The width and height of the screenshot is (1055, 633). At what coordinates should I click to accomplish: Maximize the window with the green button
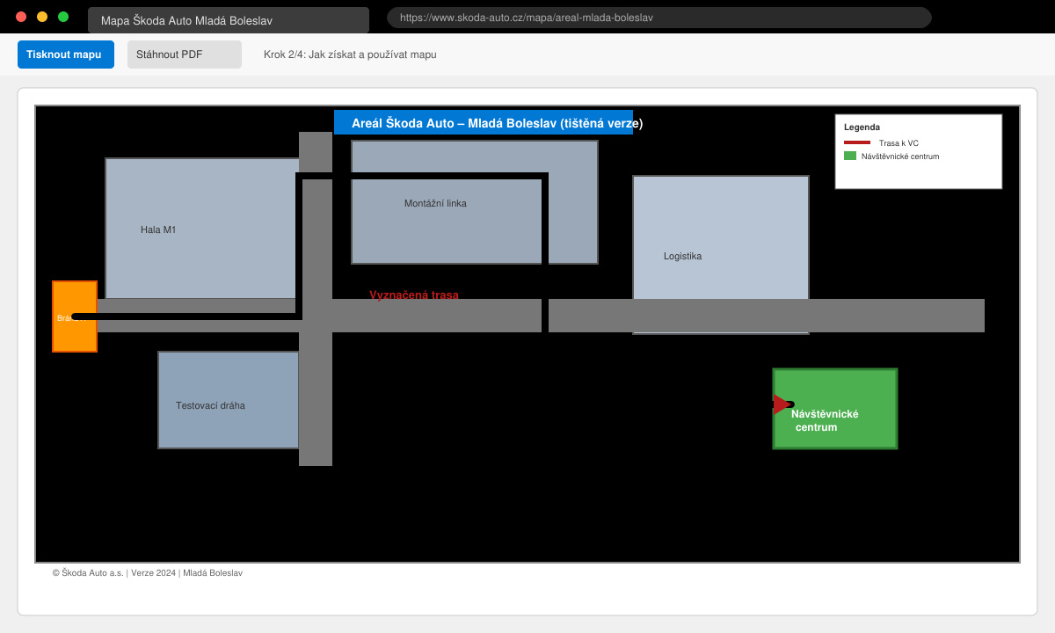[x=63, y=17]
